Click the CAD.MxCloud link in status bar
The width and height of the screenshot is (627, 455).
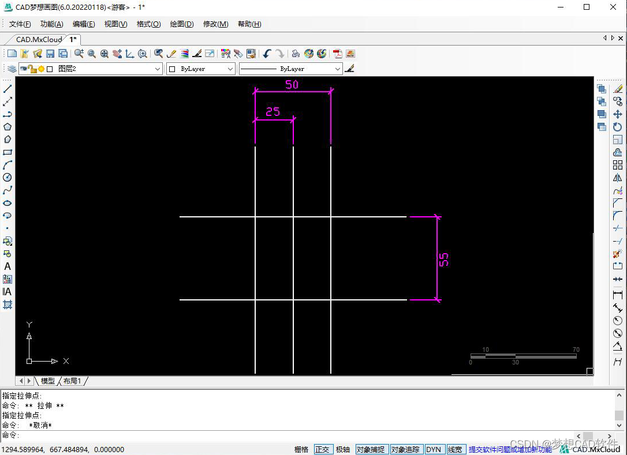pyautogui.click(x=596, y=449)
